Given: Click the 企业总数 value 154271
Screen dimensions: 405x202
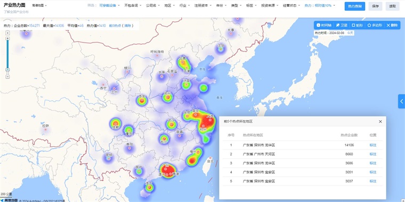Looking at the screenshot, I should click(x=34, y=26).
